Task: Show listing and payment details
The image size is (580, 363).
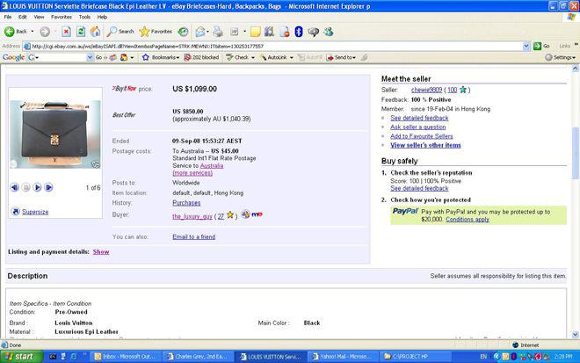Action: pos(101,251)
